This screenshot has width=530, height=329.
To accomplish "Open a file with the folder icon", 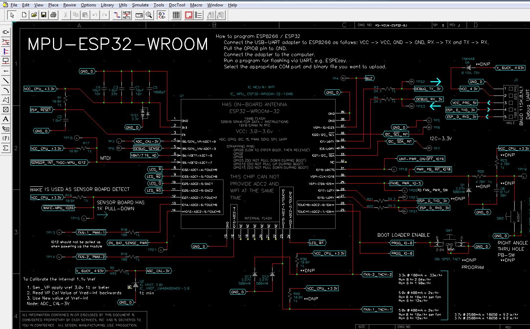I will click(x=34, y=15).
